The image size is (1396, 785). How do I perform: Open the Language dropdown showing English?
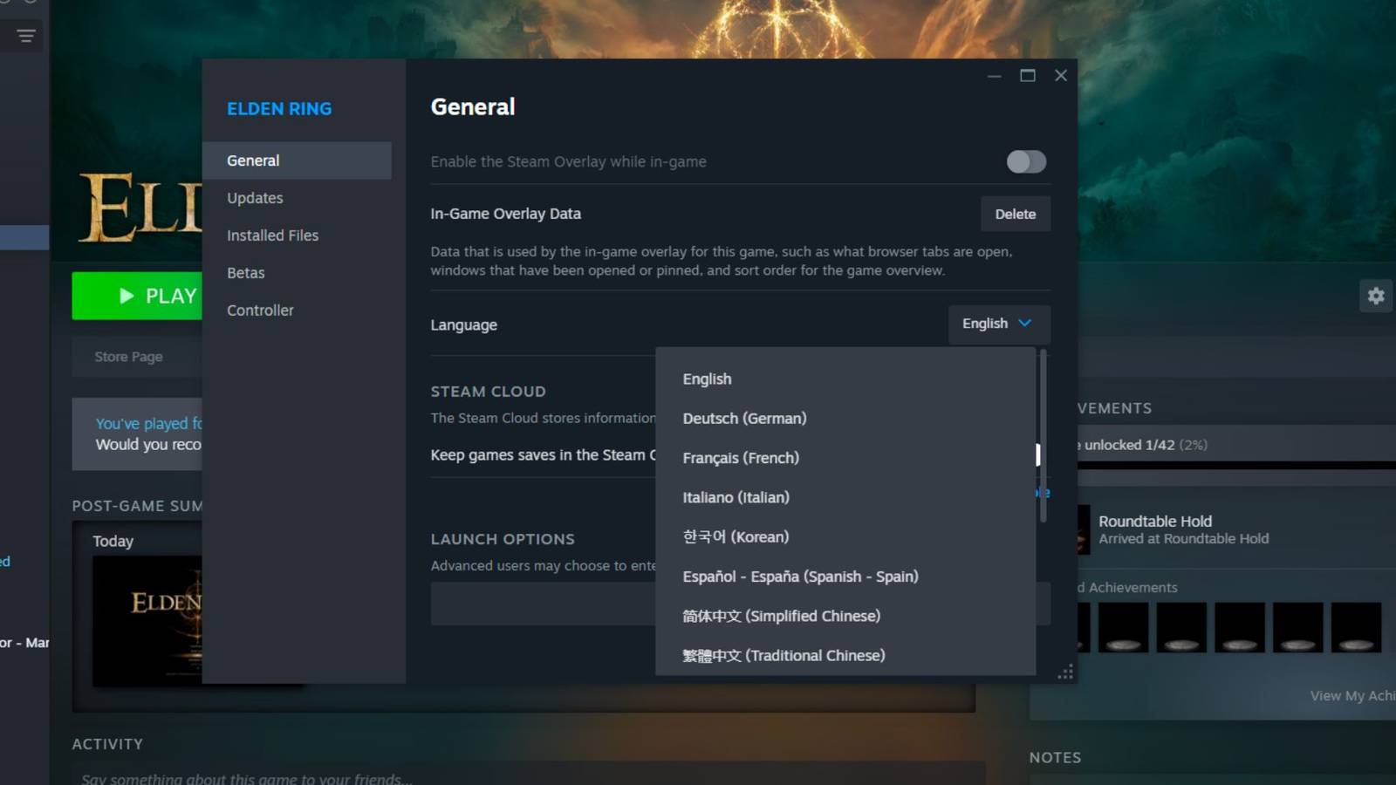(998, 324)
